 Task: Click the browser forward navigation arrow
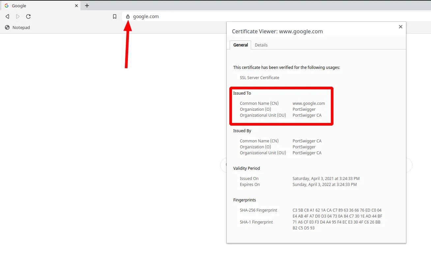18,16
